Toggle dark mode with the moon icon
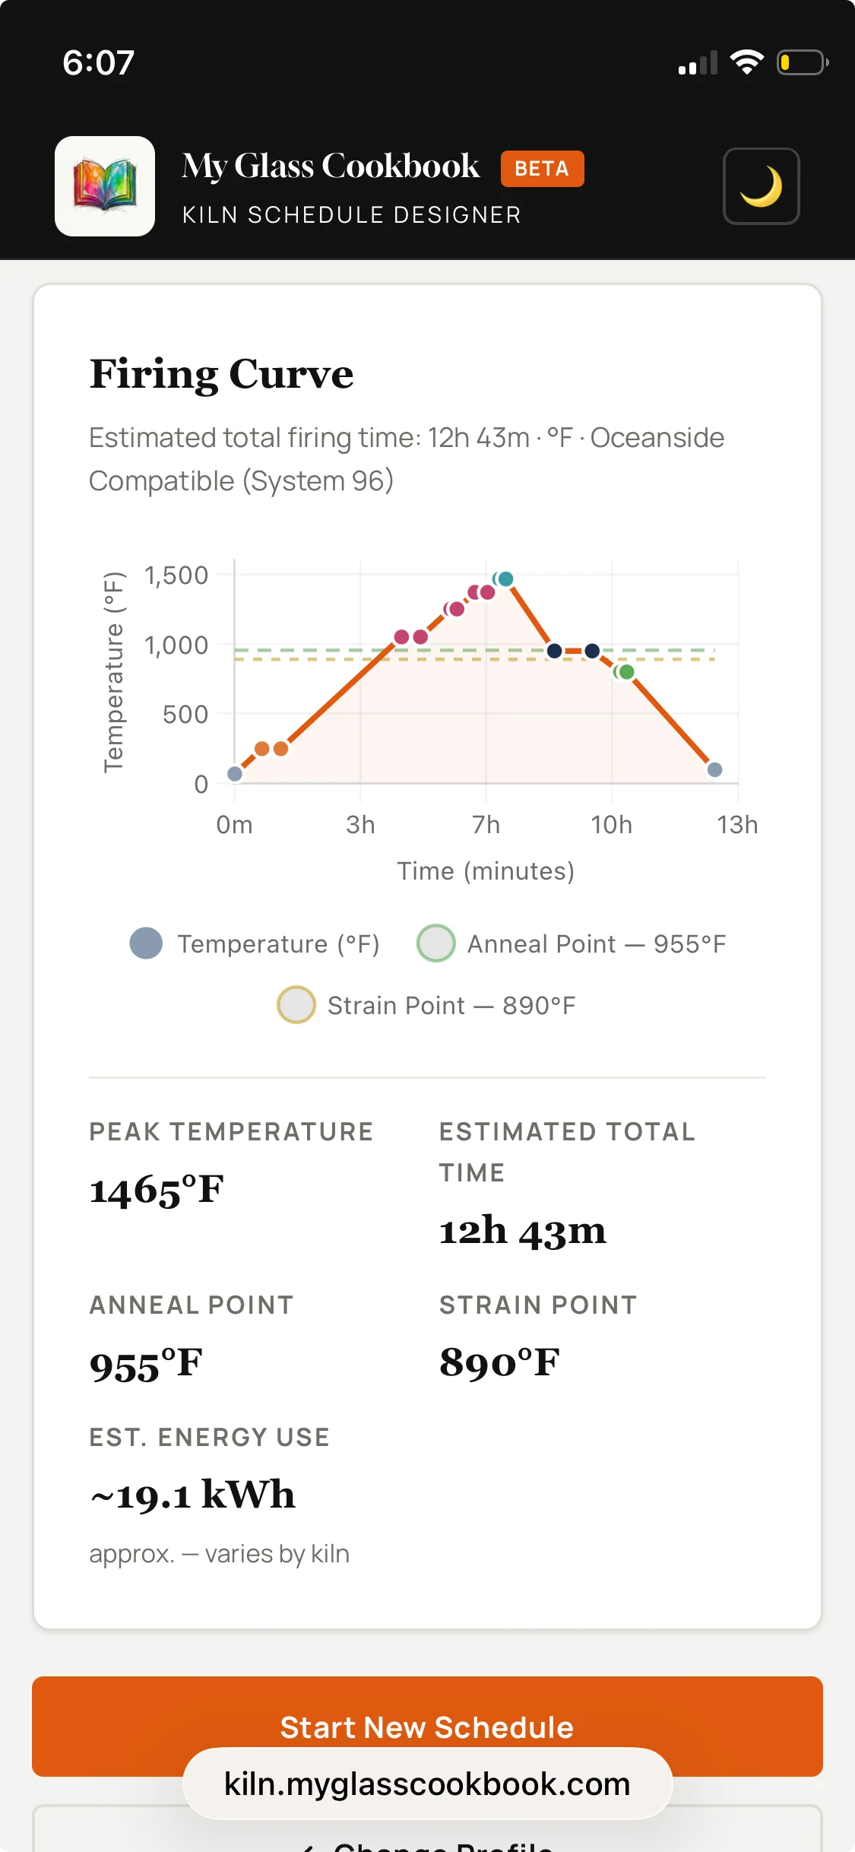855x1852 pixels. click(761, 186)
